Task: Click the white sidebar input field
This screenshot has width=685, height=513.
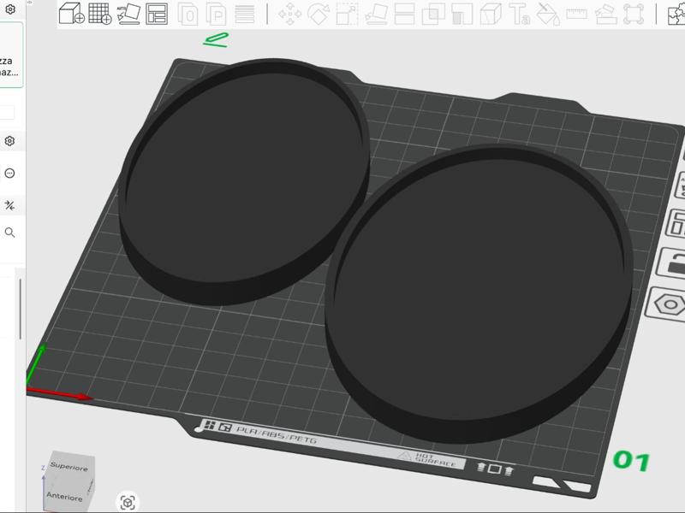Action: (x=7, y=112)
